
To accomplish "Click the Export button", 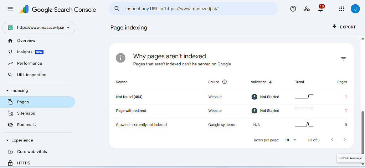I will click(x=344, y=27).
